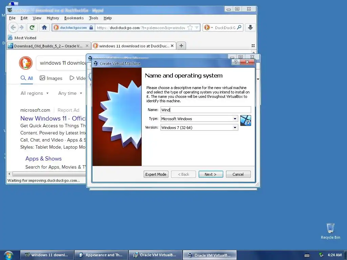Click the Report Ad link
Screen dimensions: 347x260
pos(68,110)
